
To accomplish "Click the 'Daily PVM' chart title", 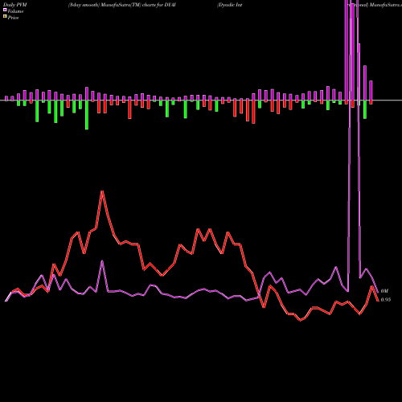I will (15, 5).
